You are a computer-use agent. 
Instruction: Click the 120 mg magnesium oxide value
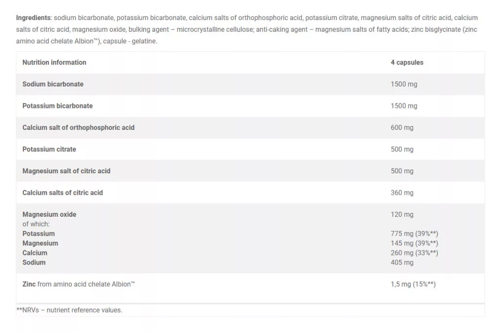click(x=402, y=214)
